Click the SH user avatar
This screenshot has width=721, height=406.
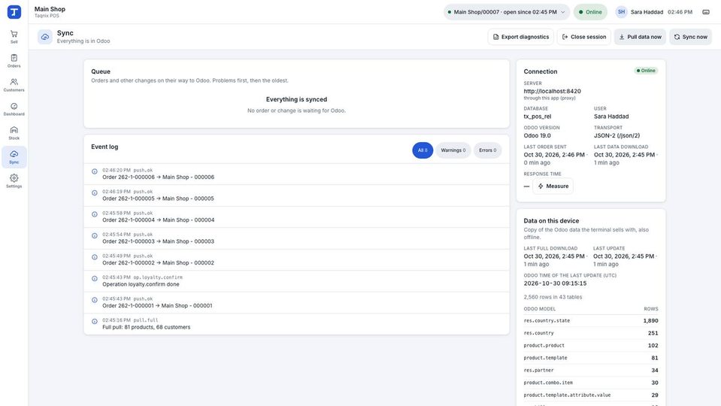621,12
